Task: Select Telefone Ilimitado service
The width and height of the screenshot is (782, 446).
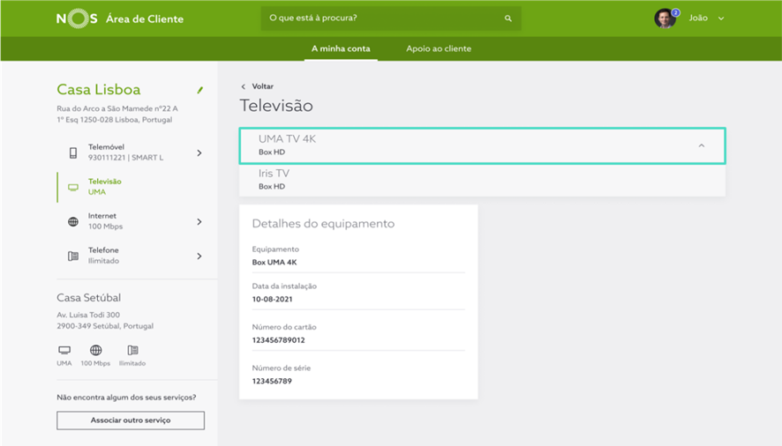Action: coord(132,256)
